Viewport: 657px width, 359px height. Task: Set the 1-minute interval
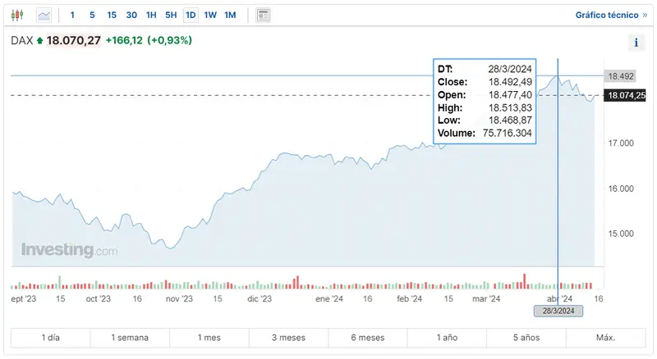(72, 15)
